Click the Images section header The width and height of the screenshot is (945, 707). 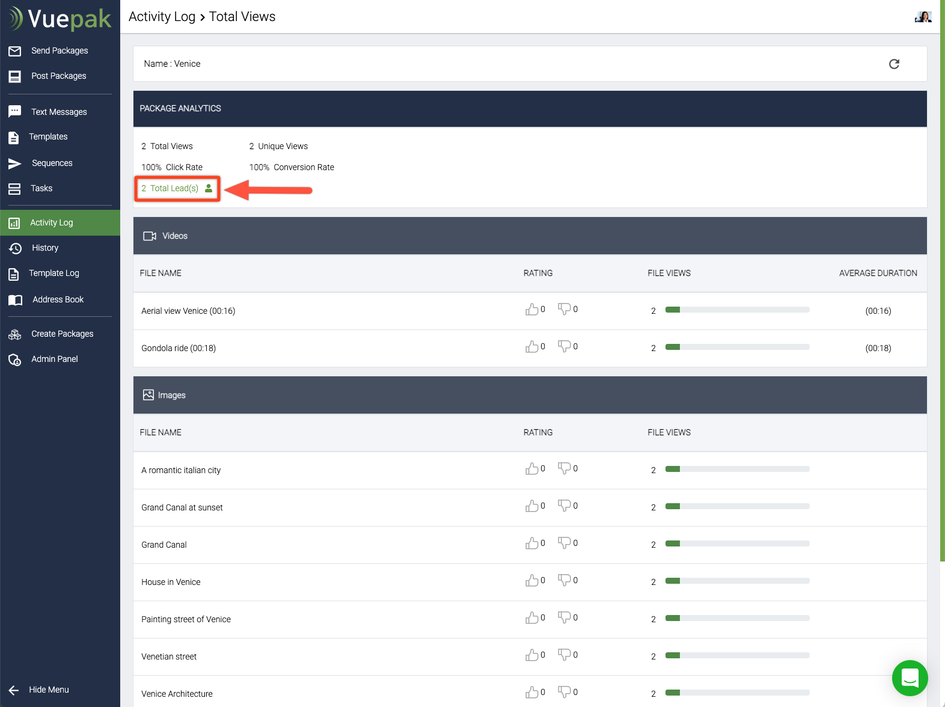coord(171,395)
